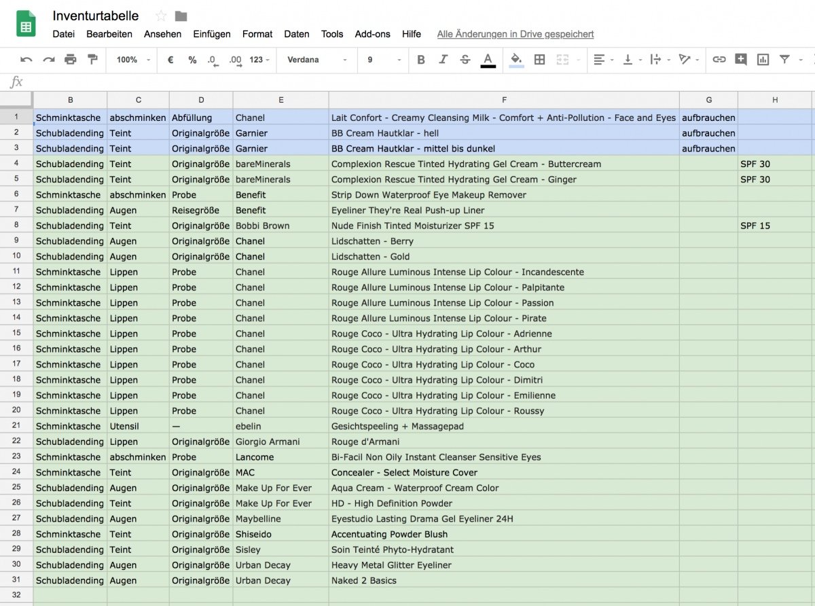Open the Einfügen menu
This screenshot has width=815, height=606.
point(212,34)
